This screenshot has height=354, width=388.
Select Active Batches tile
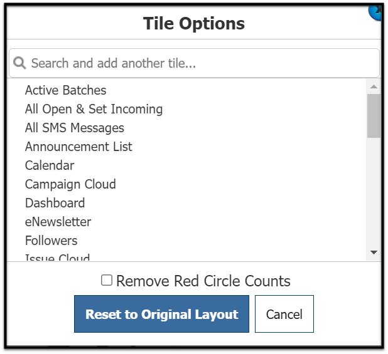point(65,90)
